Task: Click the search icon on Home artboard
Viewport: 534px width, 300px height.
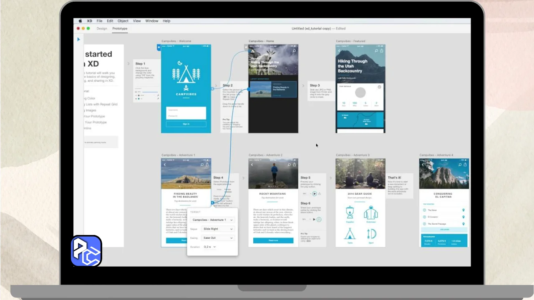Action: (x=295, y=51)
